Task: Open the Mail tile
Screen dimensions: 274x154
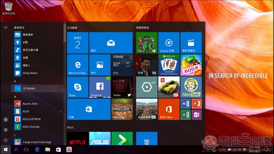Action: 111,43
